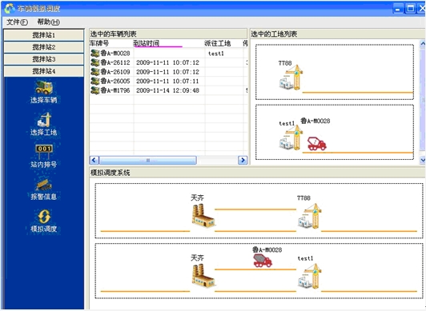Select the red mixer truck beside test1 site
The image size is (426, 311).
pyautogui.click(x=317, y=144)
